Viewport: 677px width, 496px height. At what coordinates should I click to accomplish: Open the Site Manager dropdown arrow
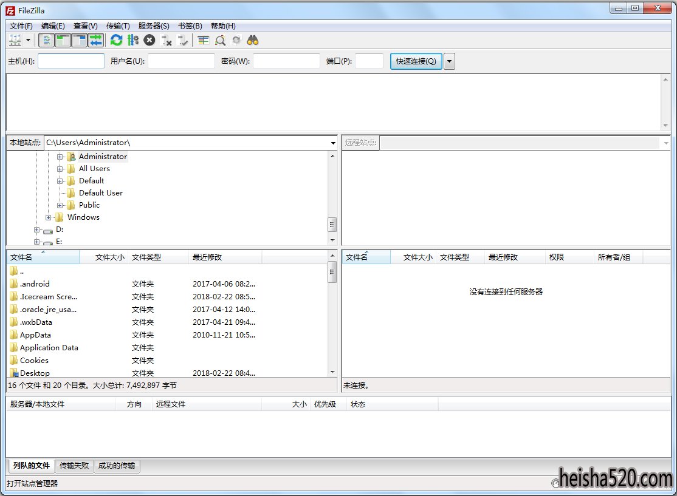click(x=28, y=41)
